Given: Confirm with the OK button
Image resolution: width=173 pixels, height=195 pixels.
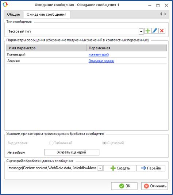Looking at the screenshot, I should (124, 186).
